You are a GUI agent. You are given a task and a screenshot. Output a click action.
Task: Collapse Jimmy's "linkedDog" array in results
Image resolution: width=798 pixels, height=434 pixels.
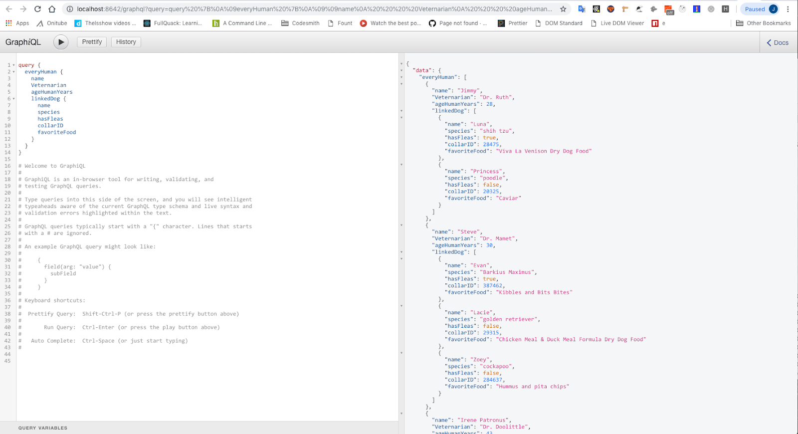(x=401, y=111)
